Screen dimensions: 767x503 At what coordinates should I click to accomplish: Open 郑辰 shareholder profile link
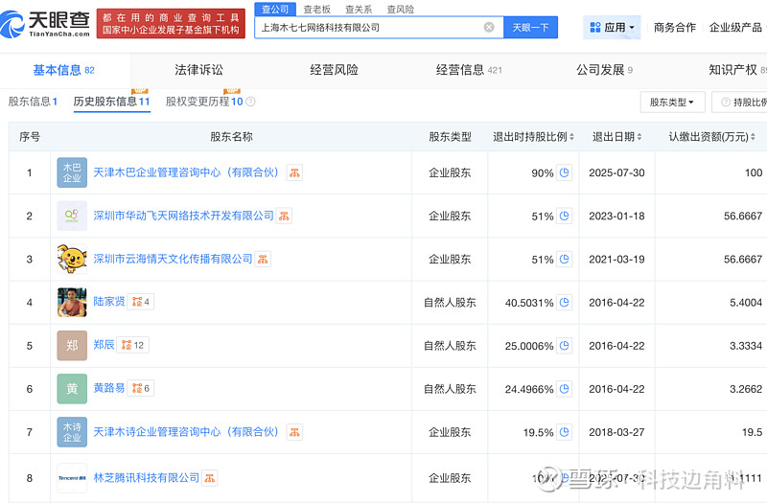click(104, 345)
